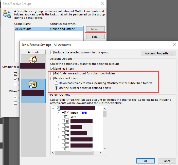Uncheck Send mail items
This screenshot has height=165, width=178.
click(x=52, y=69)
